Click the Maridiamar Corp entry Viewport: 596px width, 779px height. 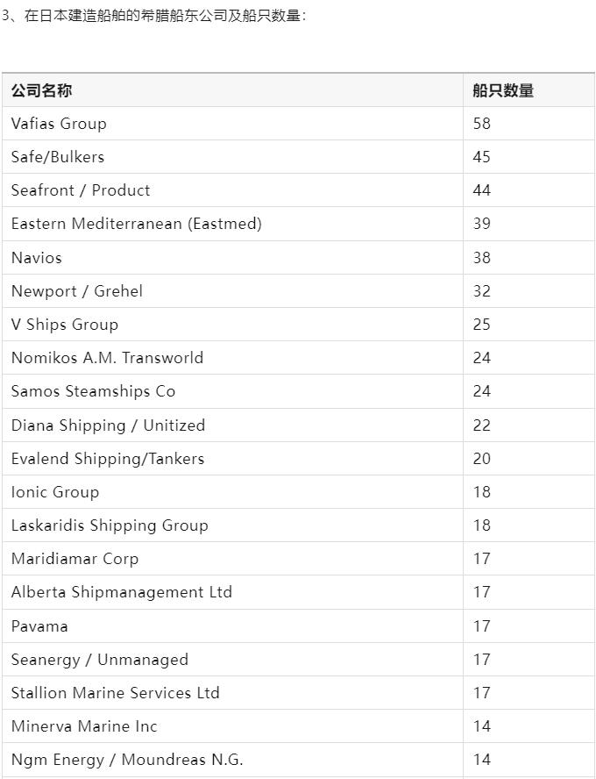coord(74,559)
